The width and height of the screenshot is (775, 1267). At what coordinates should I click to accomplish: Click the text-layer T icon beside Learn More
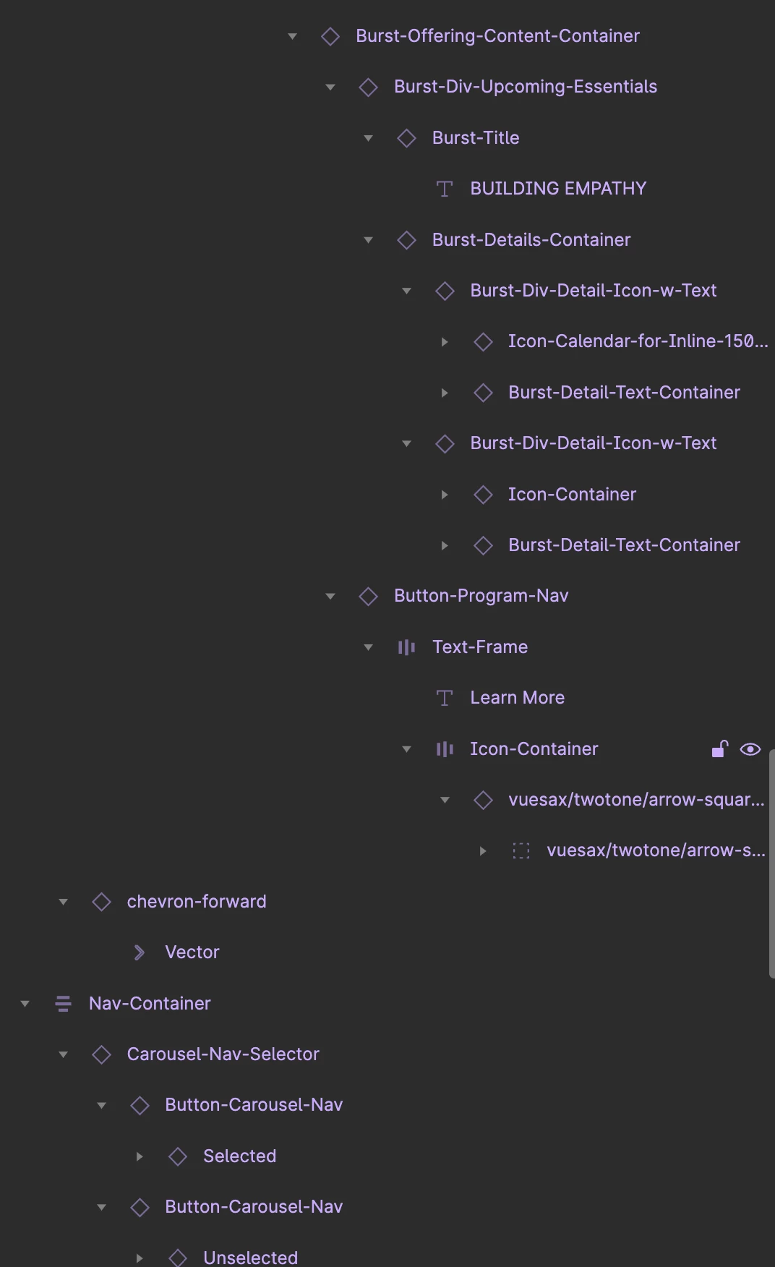point(445,698)
